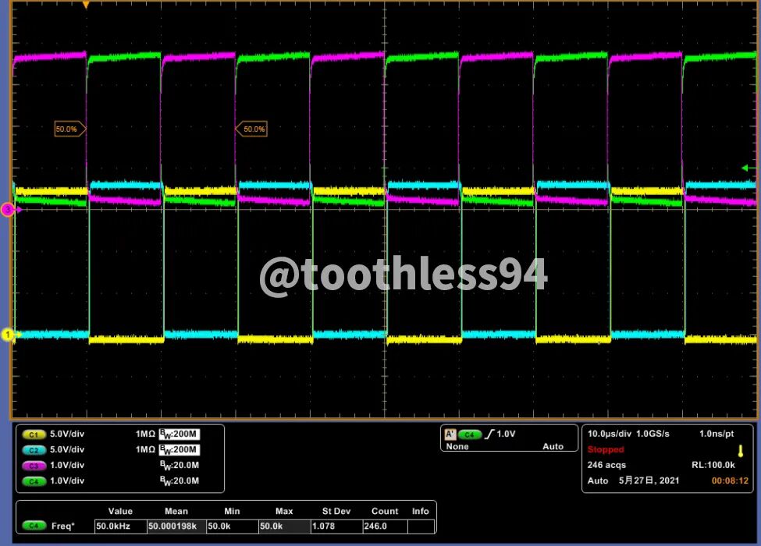Viewport: 761px width, 546px height.
Task: Click the Count cell 246.0
Action: pyautogui.click(x=385, y=526)
